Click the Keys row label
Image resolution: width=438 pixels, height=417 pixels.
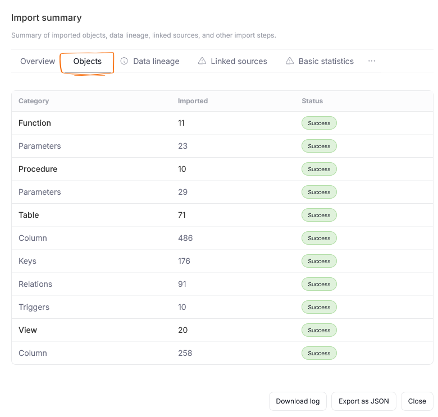[x=28, y=261]
